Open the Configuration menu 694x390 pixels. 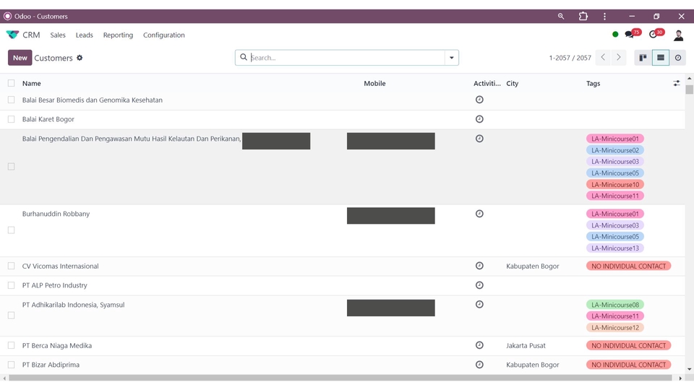pos(164,35)
